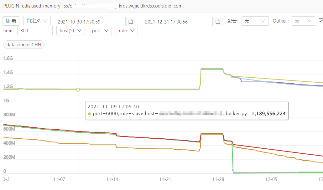323x190 pixels.
Task: Click the 1.6G y-axis label
Action: coord(8,58)
